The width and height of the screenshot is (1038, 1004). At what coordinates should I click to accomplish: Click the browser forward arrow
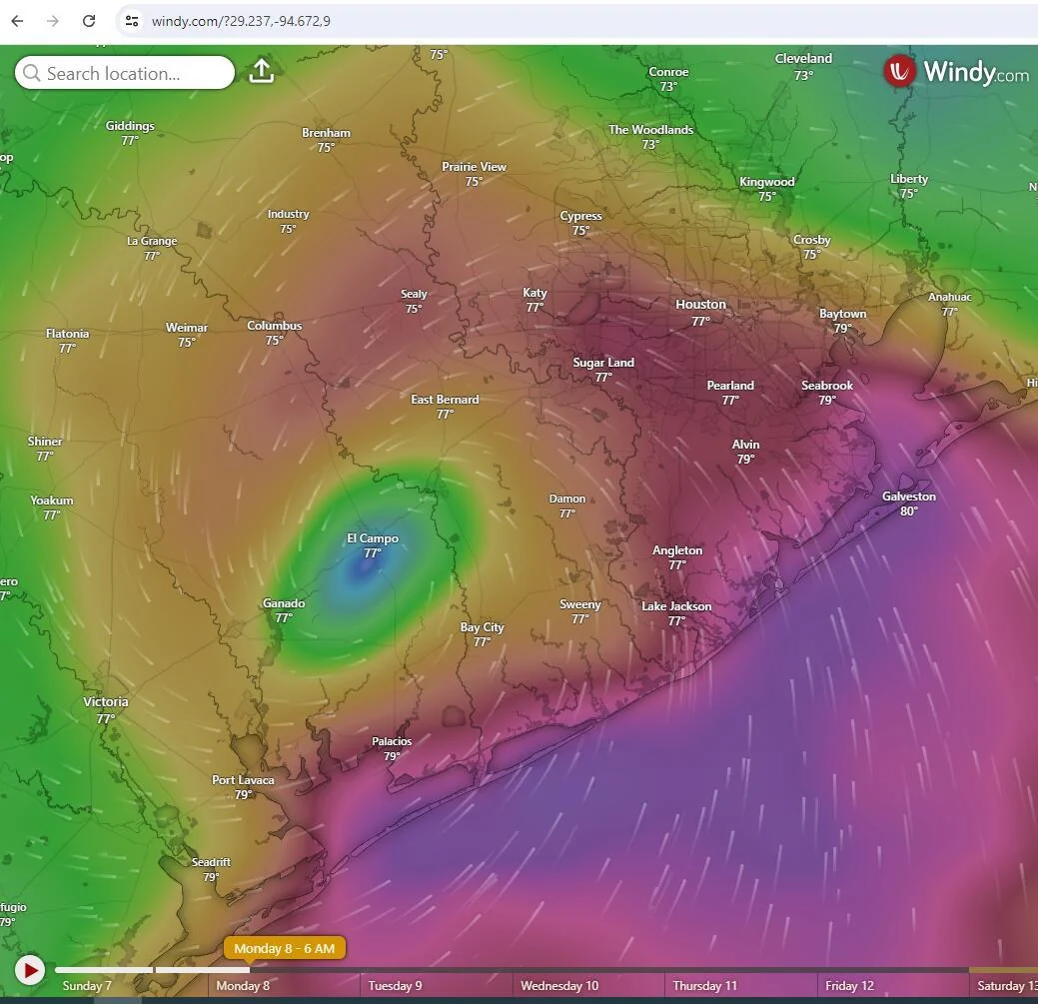point(52,20)
